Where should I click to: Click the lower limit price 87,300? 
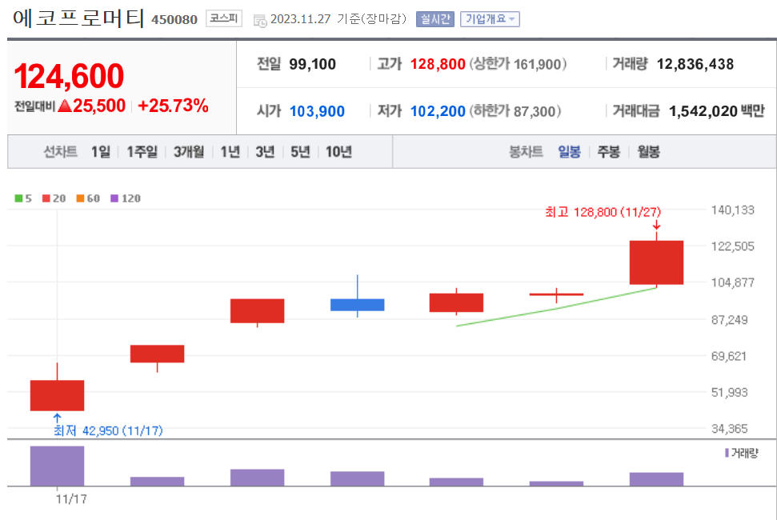[535, 111]
